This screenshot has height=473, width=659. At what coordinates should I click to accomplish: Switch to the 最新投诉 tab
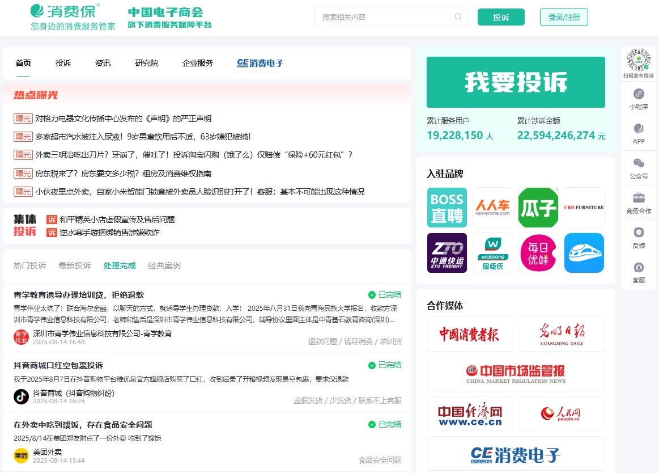(x=75, y=265)
